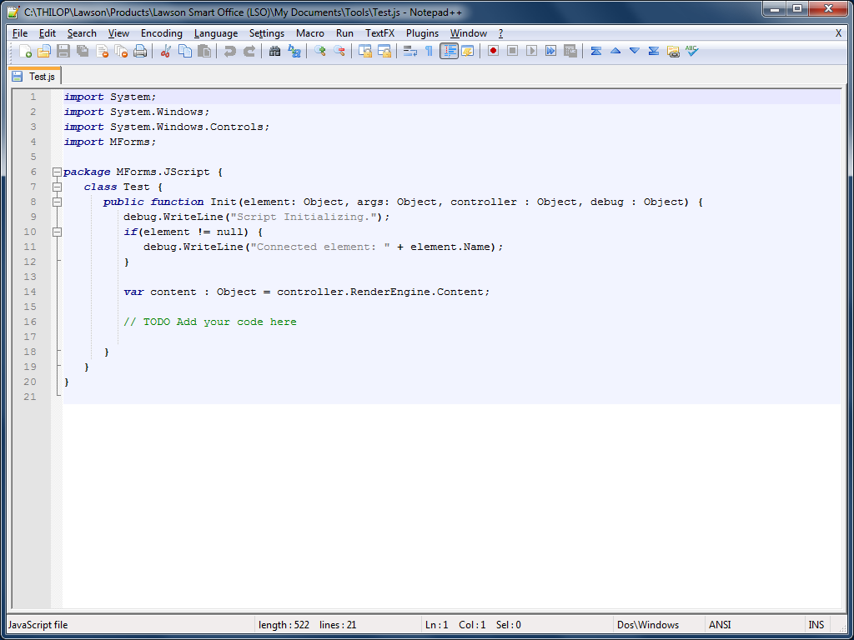Collapse the Init function fold
The width and height of the screenshot is (854, 640).
pos(56,202)
